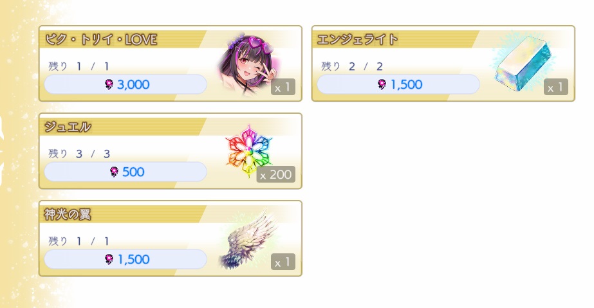Image resolution: width=594 pixels, height=308 pixels.
Task: Click the currency gem icon on 神光の翼 price
Action: pos(109,259)
